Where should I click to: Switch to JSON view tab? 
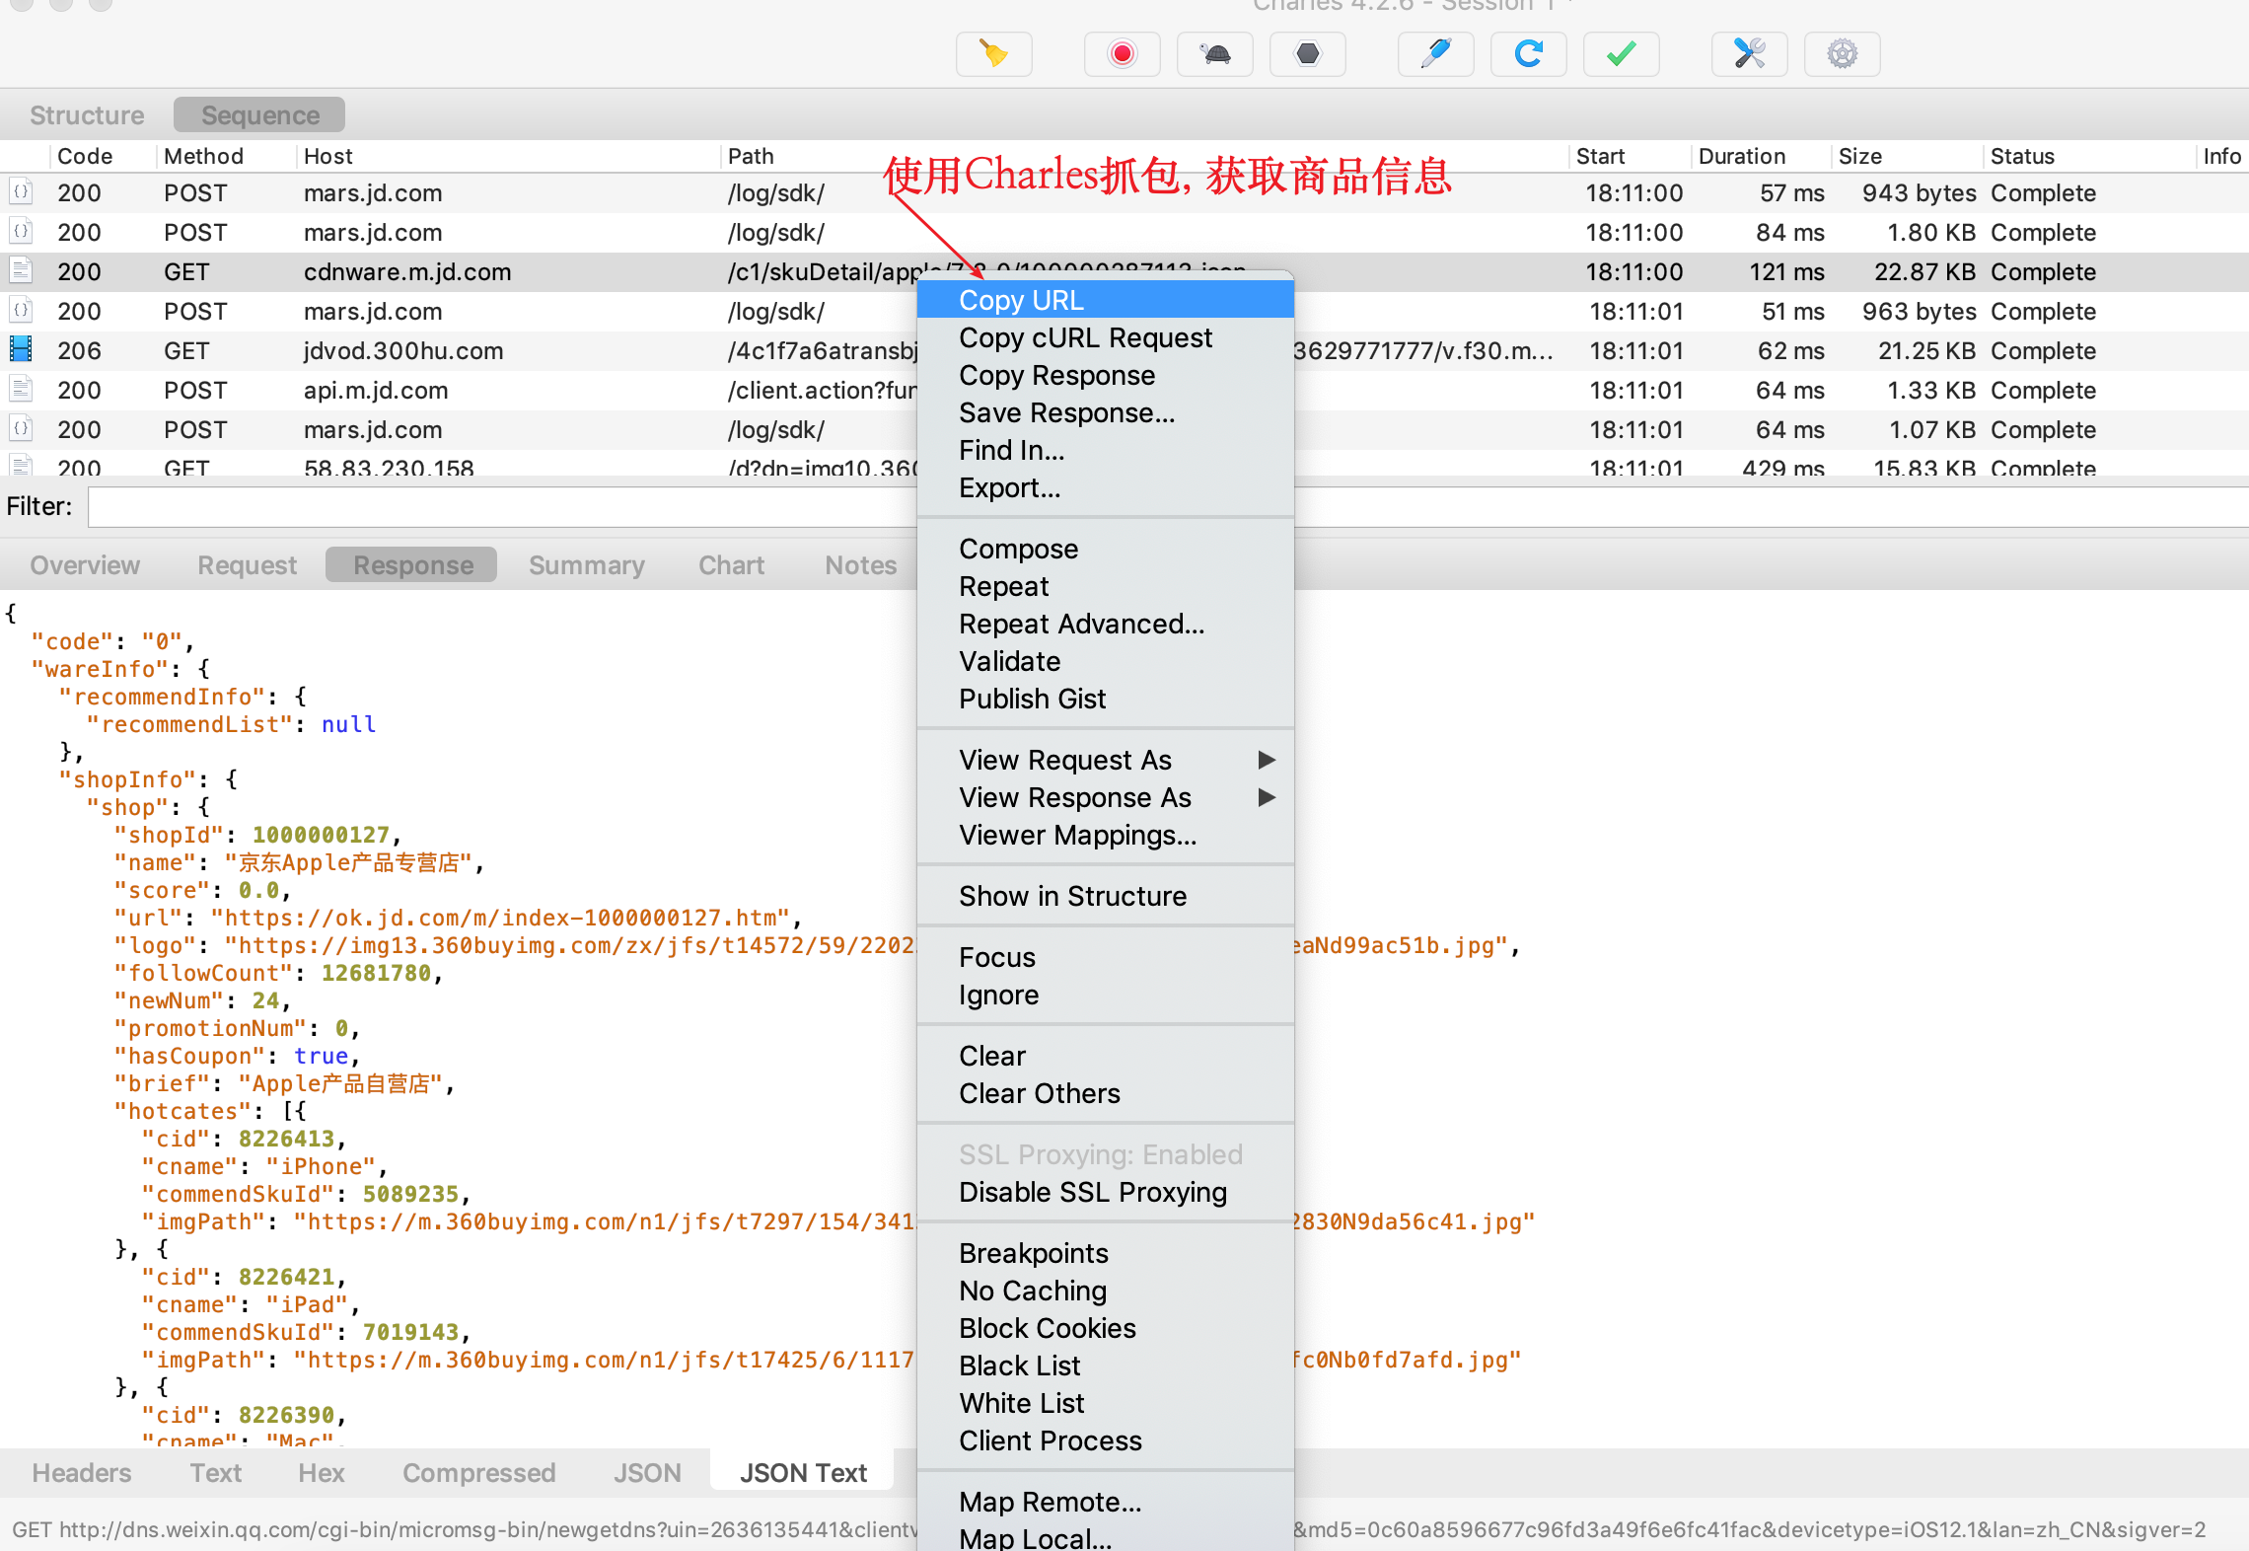click(x=647, y=1473)
